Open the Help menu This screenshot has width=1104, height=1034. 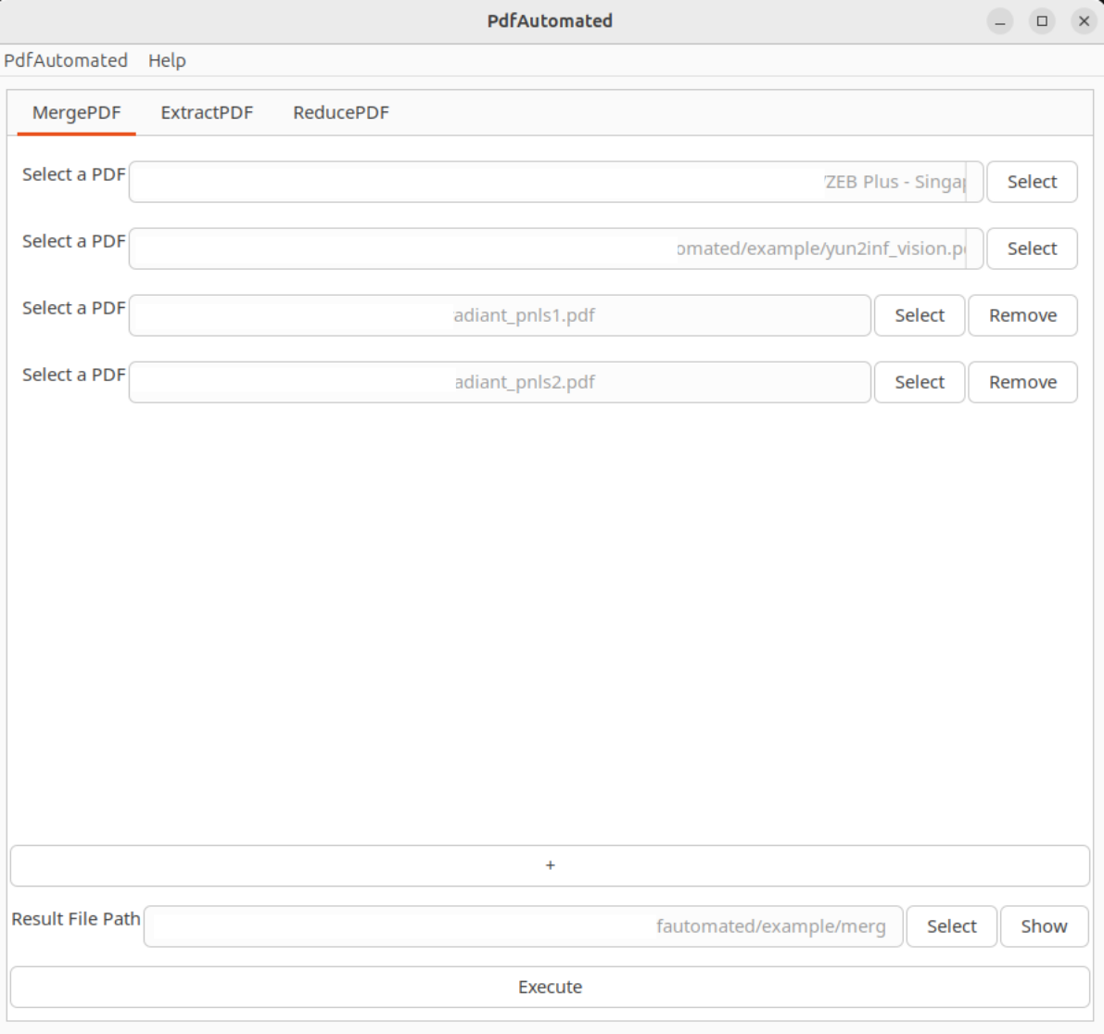pyautogui.click(x=167, y=60)
